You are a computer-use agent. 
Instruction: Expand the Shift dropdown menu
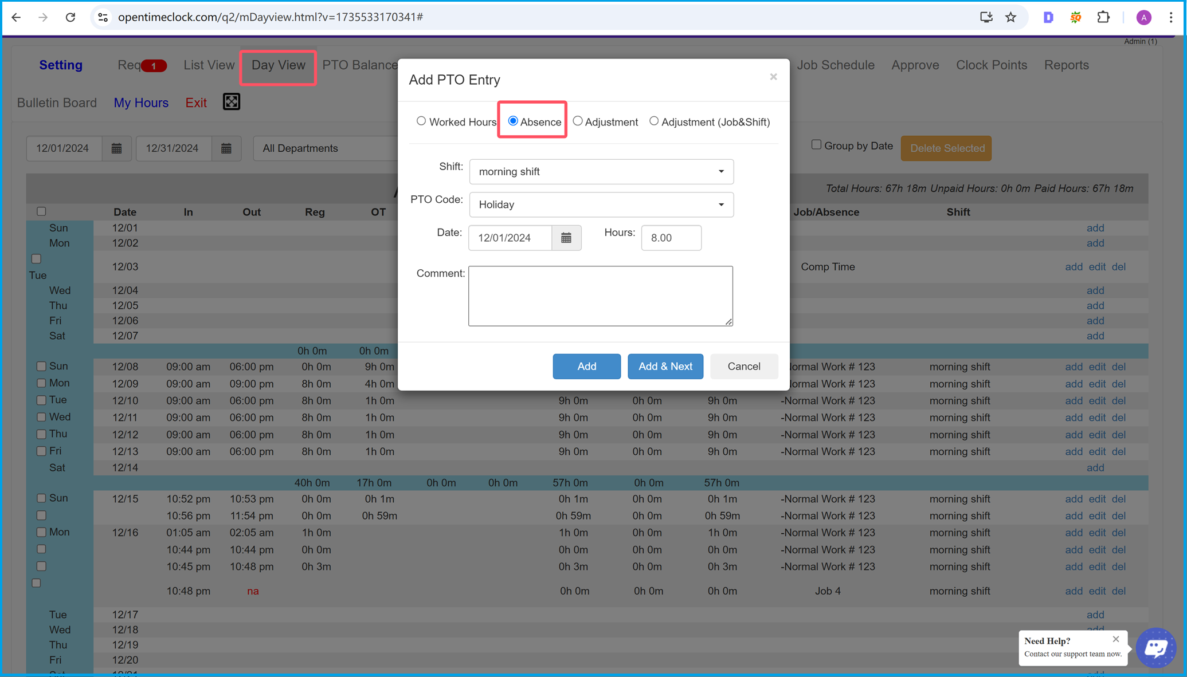tap(600, 171)
